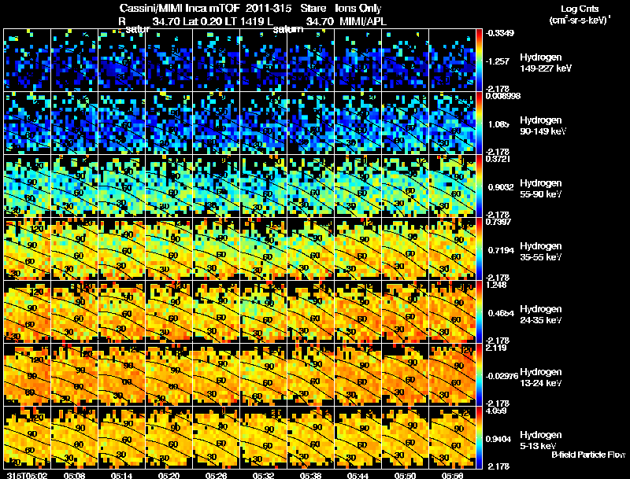Click the '05:44' time axis label
This screenshot has height=479, width=630.
coord(358,475)
